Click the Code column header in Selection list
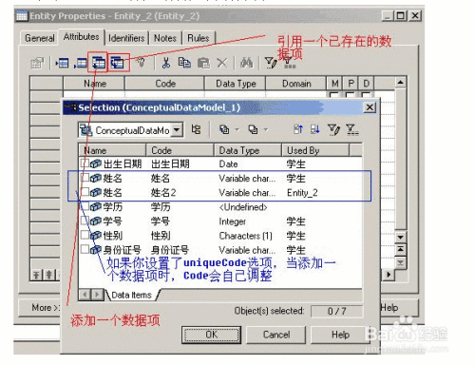 coord(180,150)
